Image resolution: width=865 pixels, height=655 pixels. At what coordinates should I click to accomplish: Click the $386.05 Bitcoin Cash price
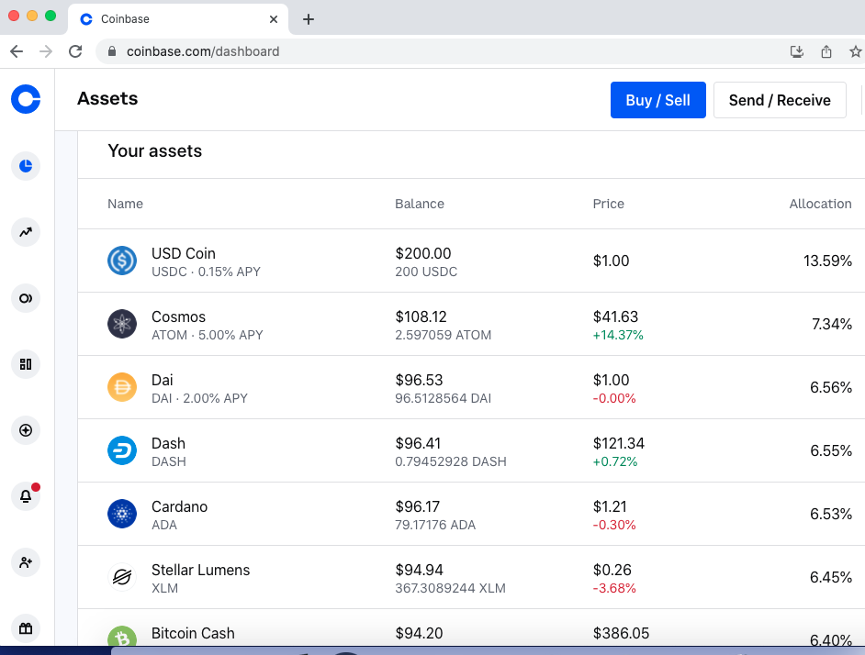[621, 634]
